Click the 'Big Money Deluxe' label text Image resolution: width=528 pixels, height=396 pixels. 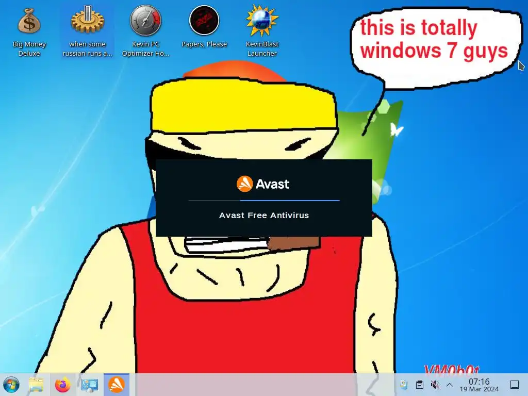click(x=29, y=49)
